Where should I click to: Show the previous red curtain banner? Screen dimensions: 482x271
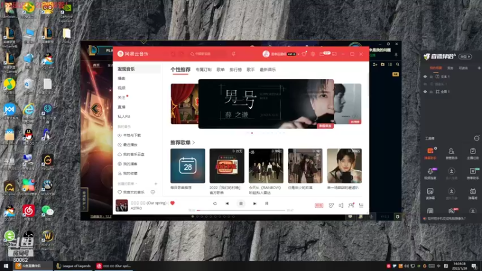(x=184, y=104)
